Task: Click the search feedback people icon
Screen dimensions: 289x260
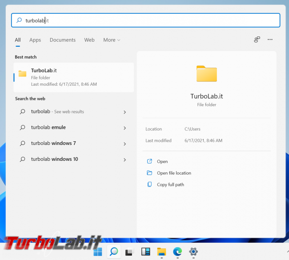Action: pyautogui.click(x=257, y=39)
